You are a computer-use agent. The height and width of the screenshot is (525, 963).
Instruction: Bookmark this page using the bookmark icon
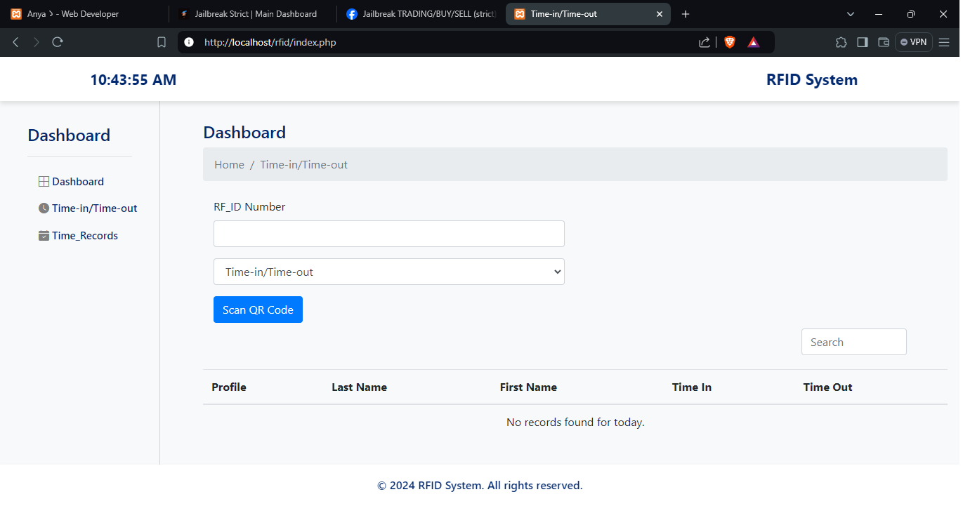pyautogui.click(x=162, y=42)
